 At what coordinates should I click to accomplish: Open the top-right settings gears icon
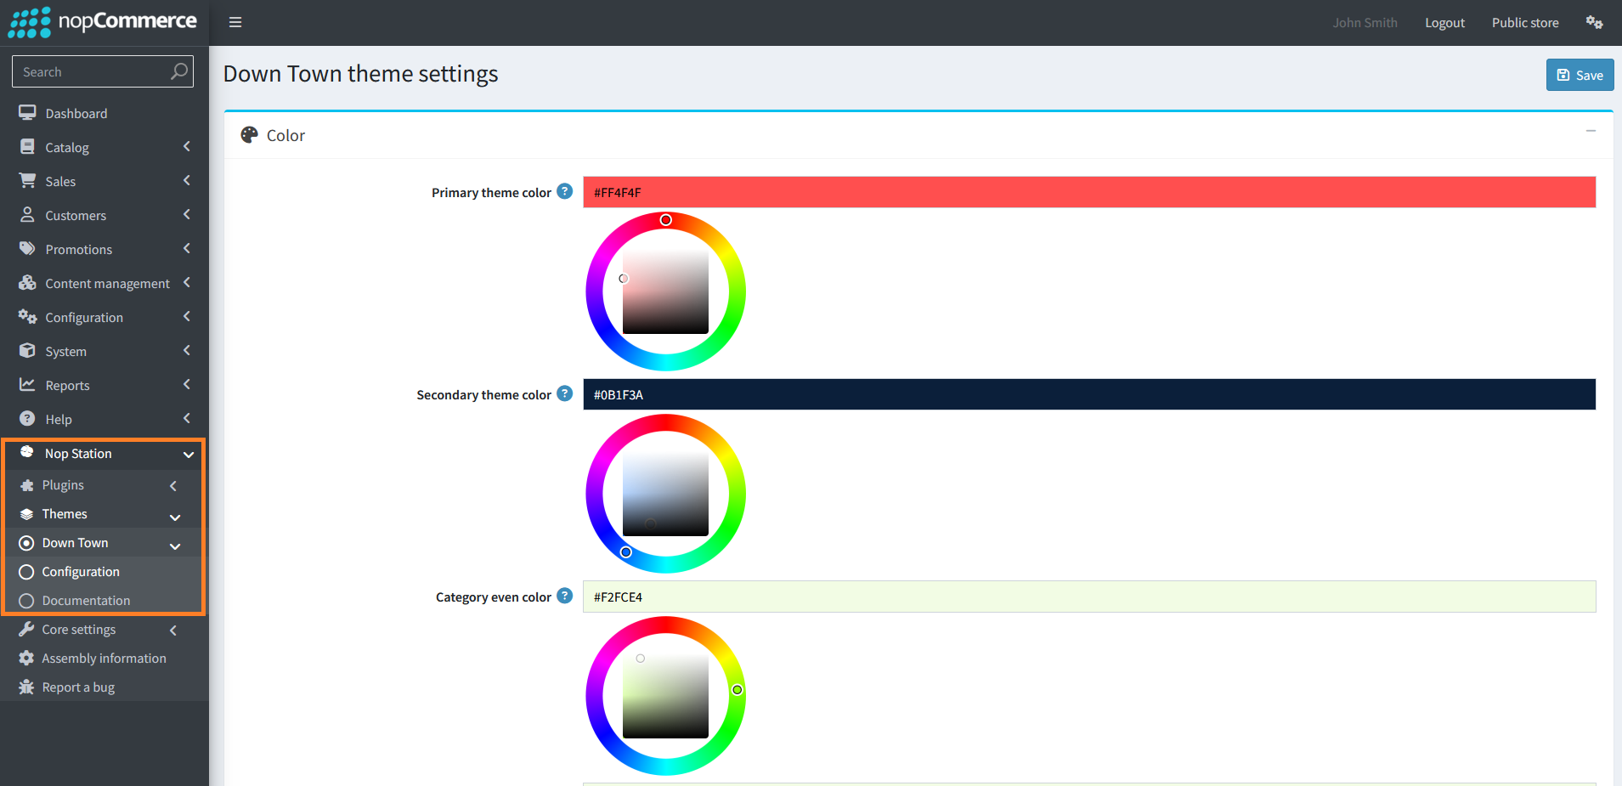pos(1594,22)
